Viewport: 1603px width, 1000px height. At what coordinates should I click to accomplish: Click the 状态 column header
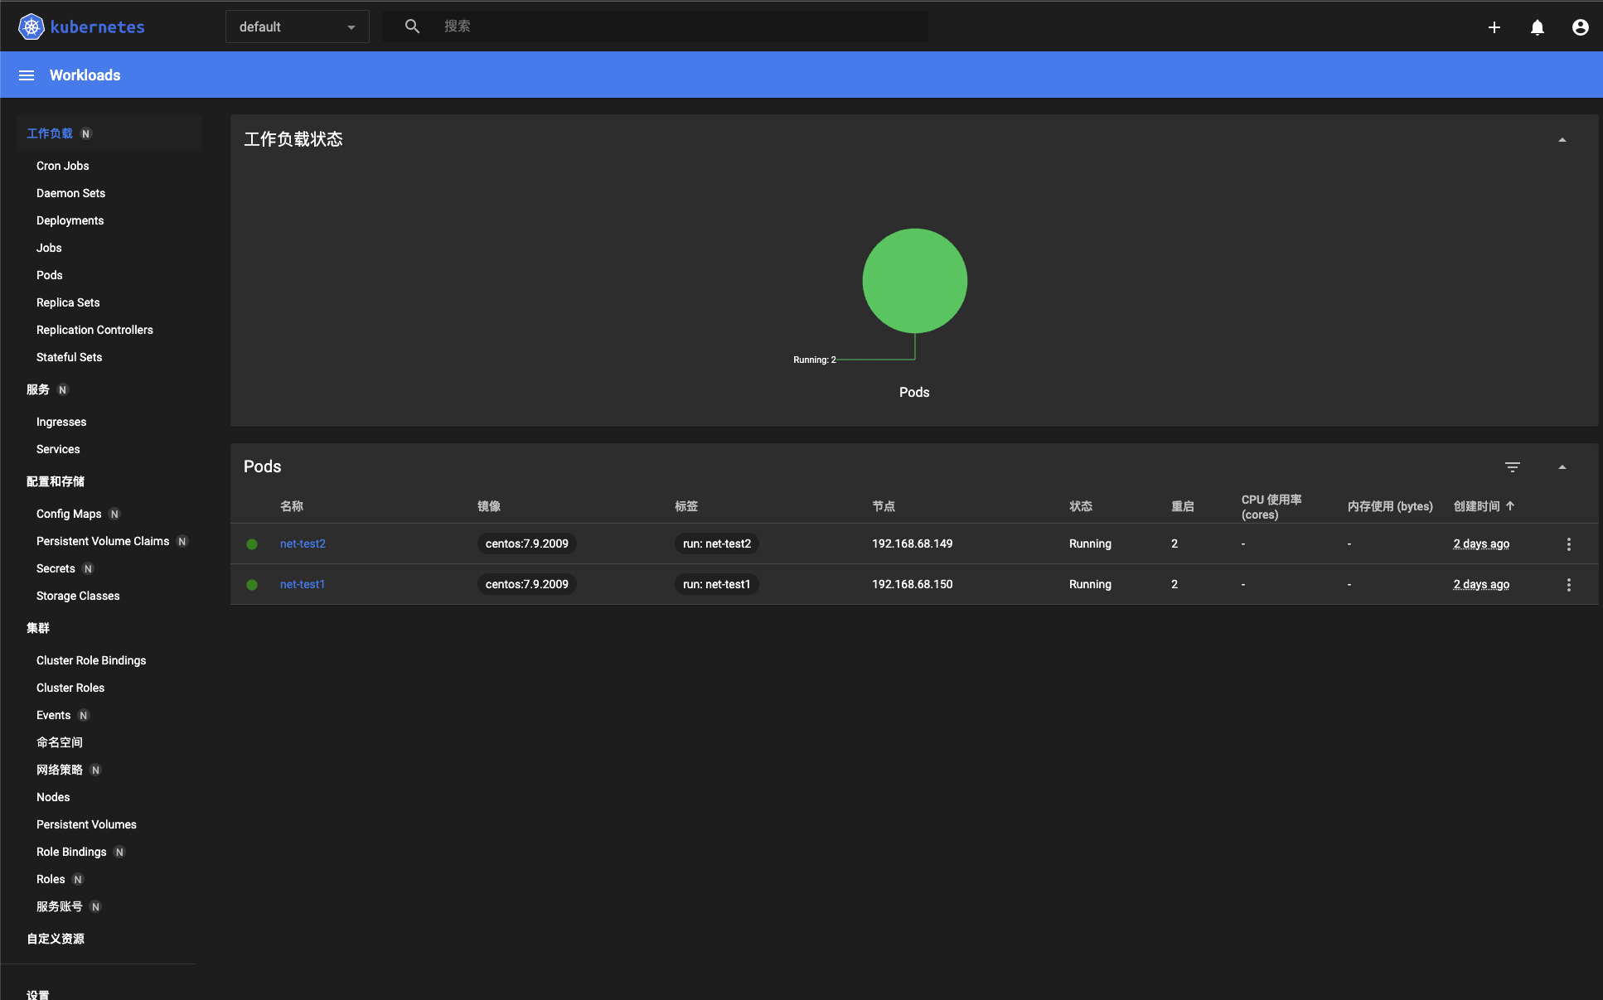pos(1081,506)
